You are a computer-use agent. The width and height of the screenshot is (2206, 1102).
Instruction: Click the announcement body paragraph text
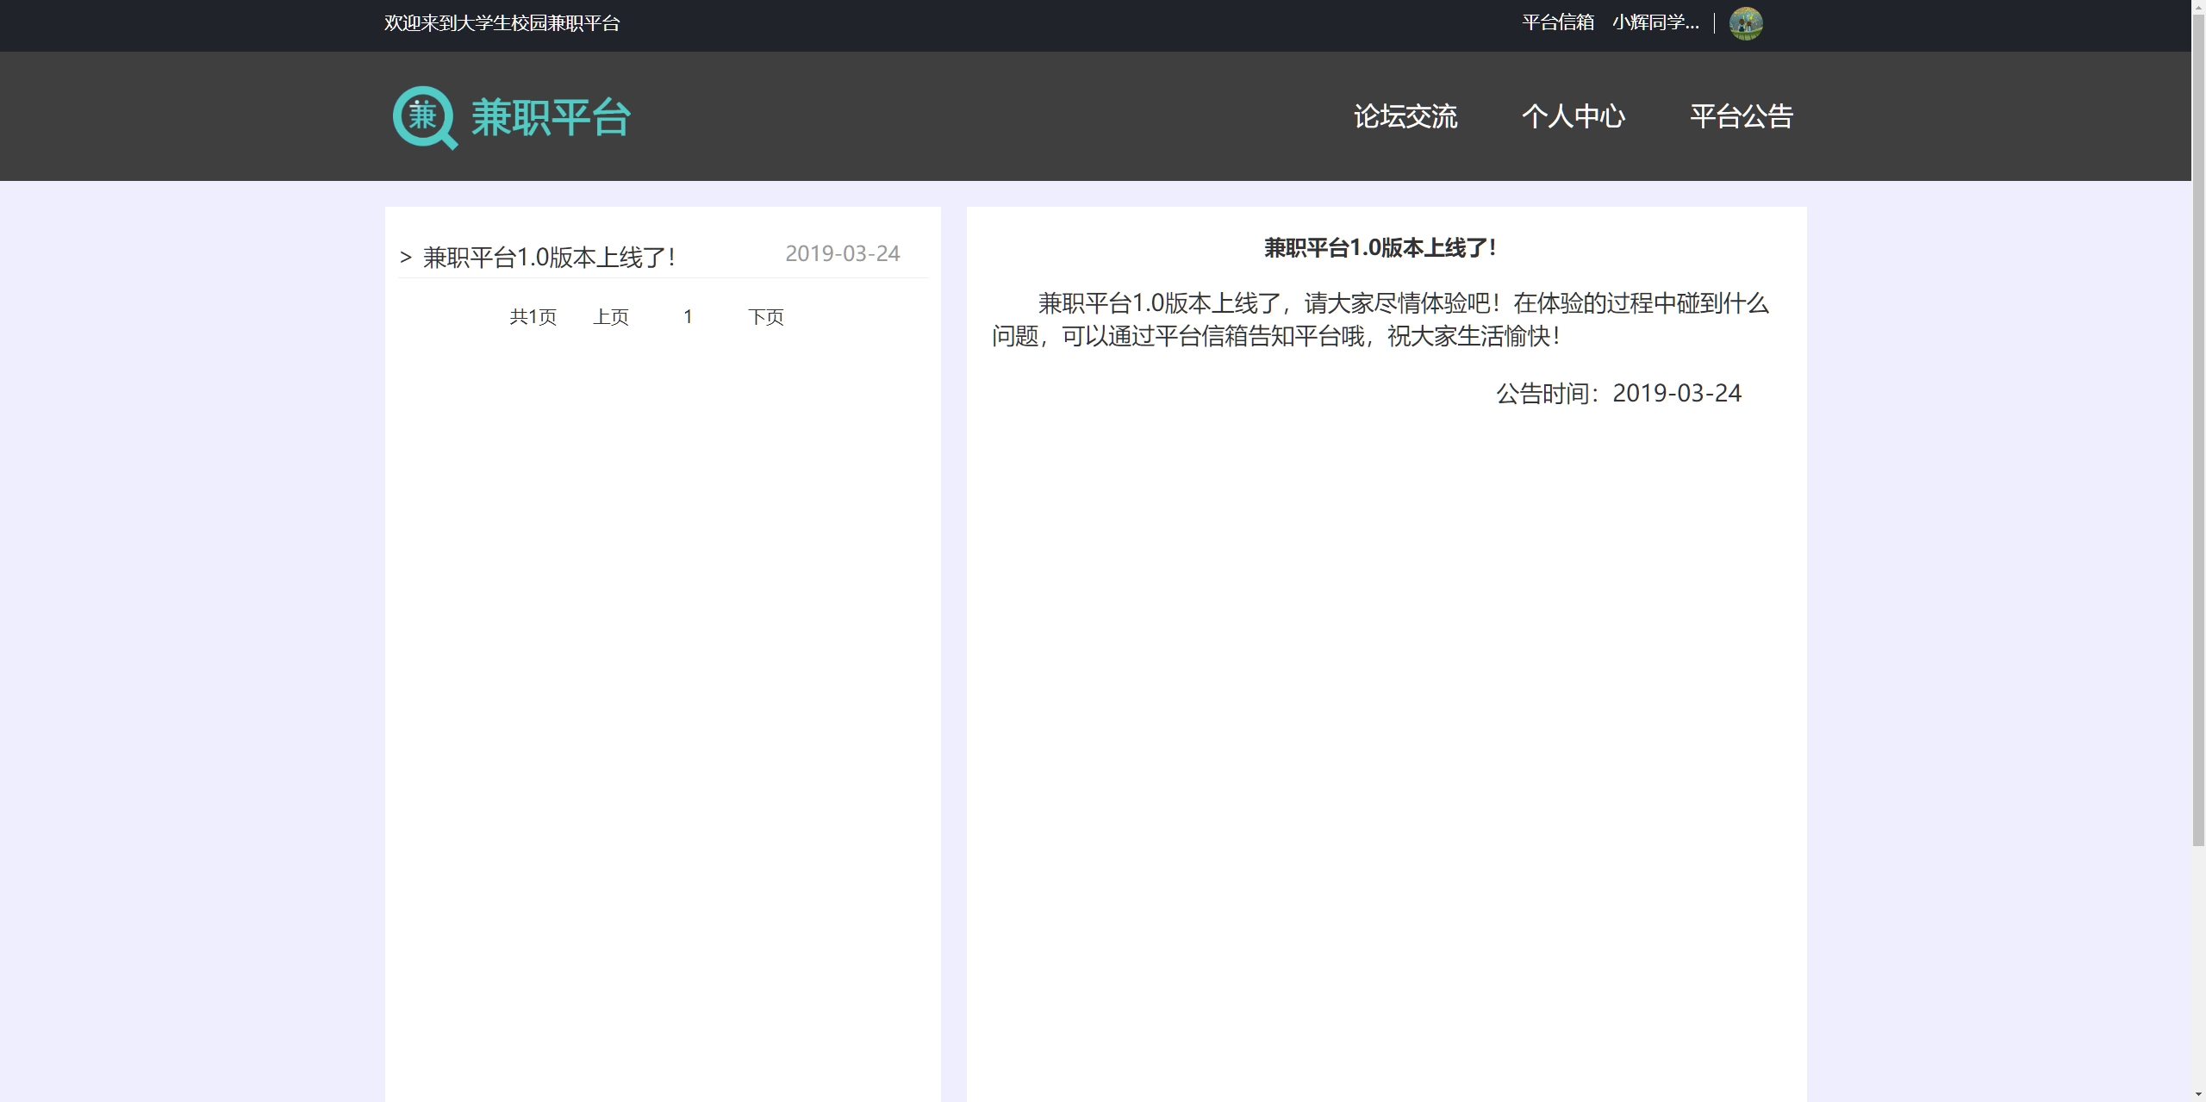coord(1380,320)
